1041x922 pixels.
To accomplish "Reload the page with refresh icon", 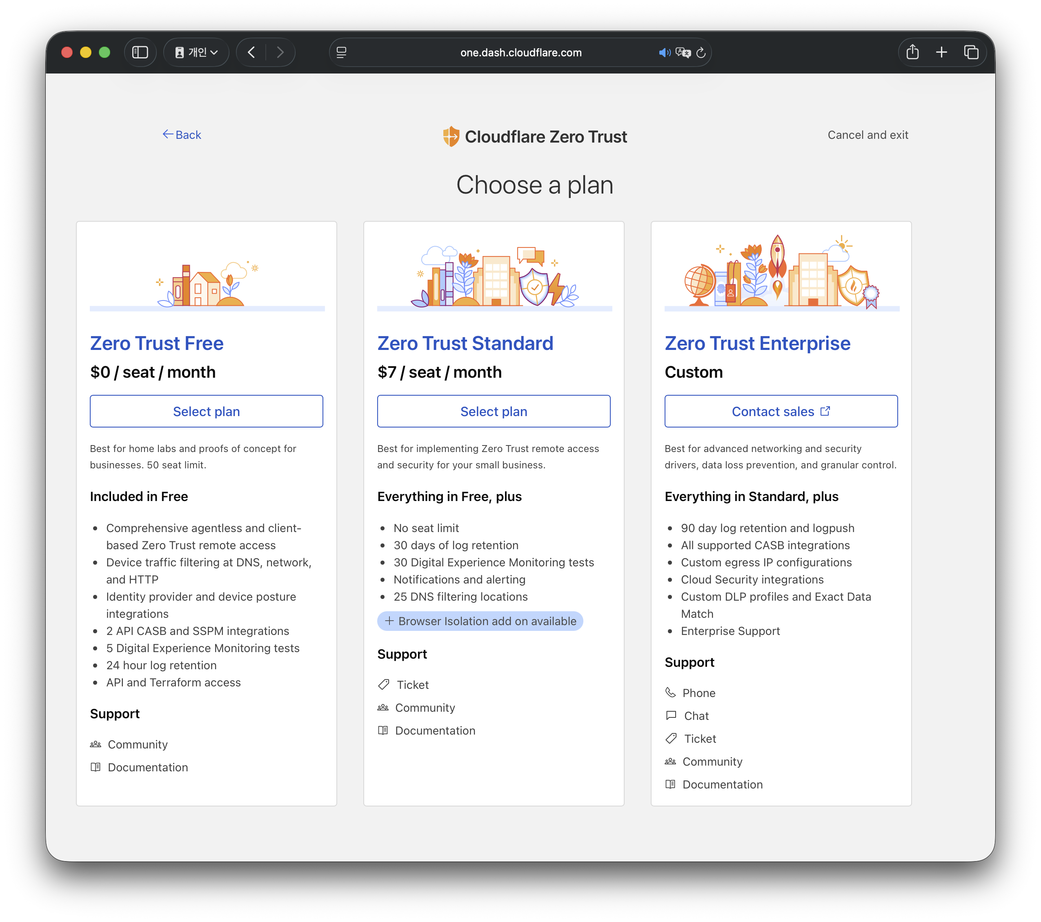I will (x=701, y=52).
